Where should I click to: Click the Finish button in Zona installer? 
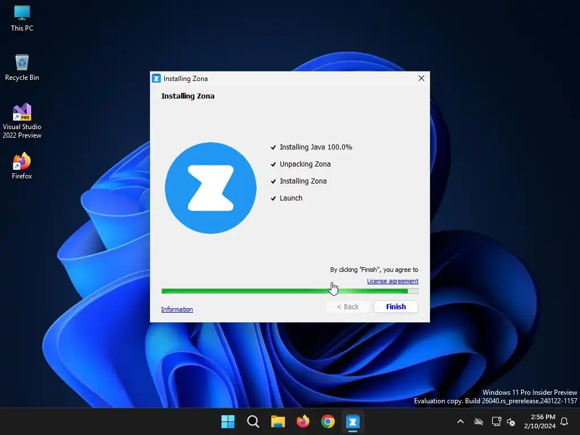(x=396, y=306)
